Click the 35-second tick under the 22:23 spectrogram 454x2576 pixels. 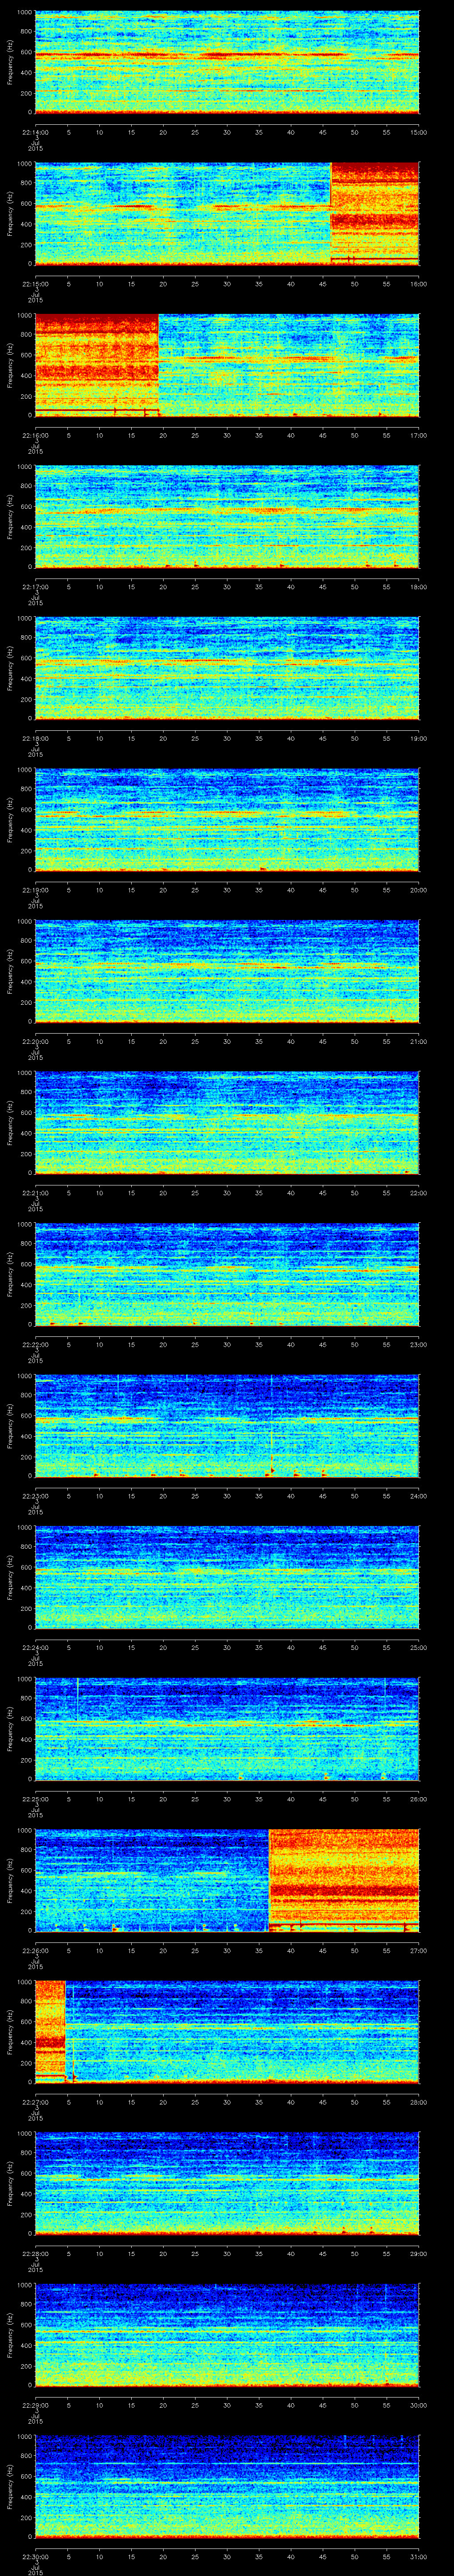(x=258, y=1495)
